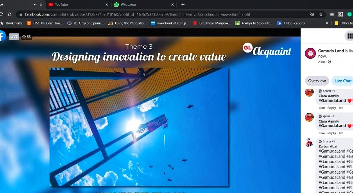This screenshot has width=353, height=193.
Task: Click the 'Theme 3' text in video
Action: pos(139,47)
